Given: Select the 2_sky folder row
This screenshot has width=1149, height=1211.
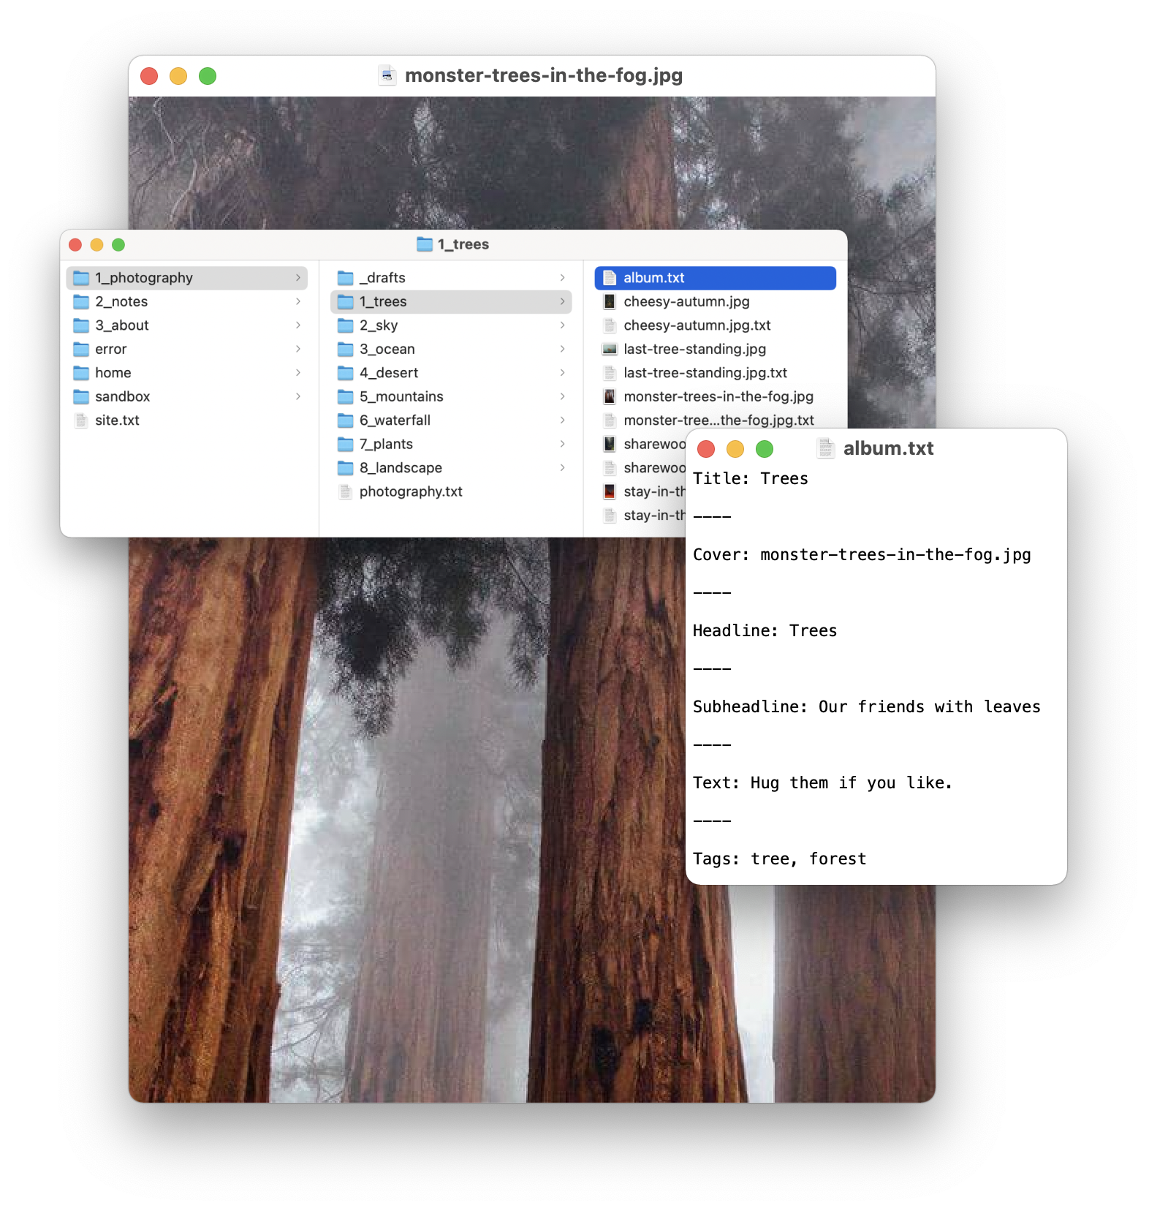Looking at the screenshot, I should (x=451, y=325).
